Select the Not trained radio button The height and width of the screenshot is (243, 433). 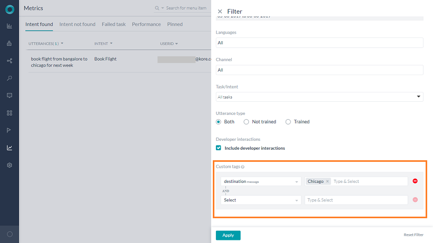point(247,122)
